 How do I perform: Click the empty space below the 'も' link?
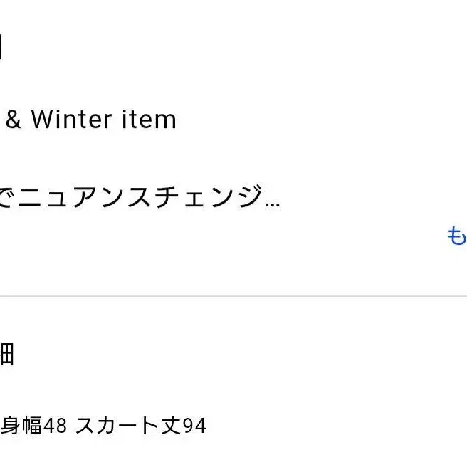pos(456,268)
